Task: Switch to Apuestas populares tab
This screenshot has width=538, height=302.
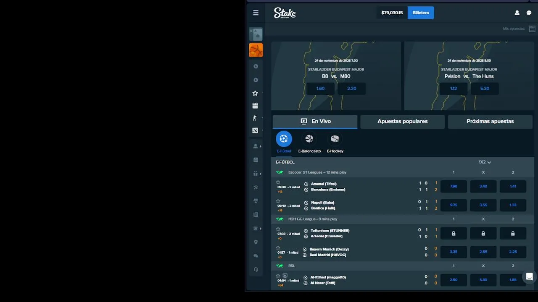Action: point(403,121)
